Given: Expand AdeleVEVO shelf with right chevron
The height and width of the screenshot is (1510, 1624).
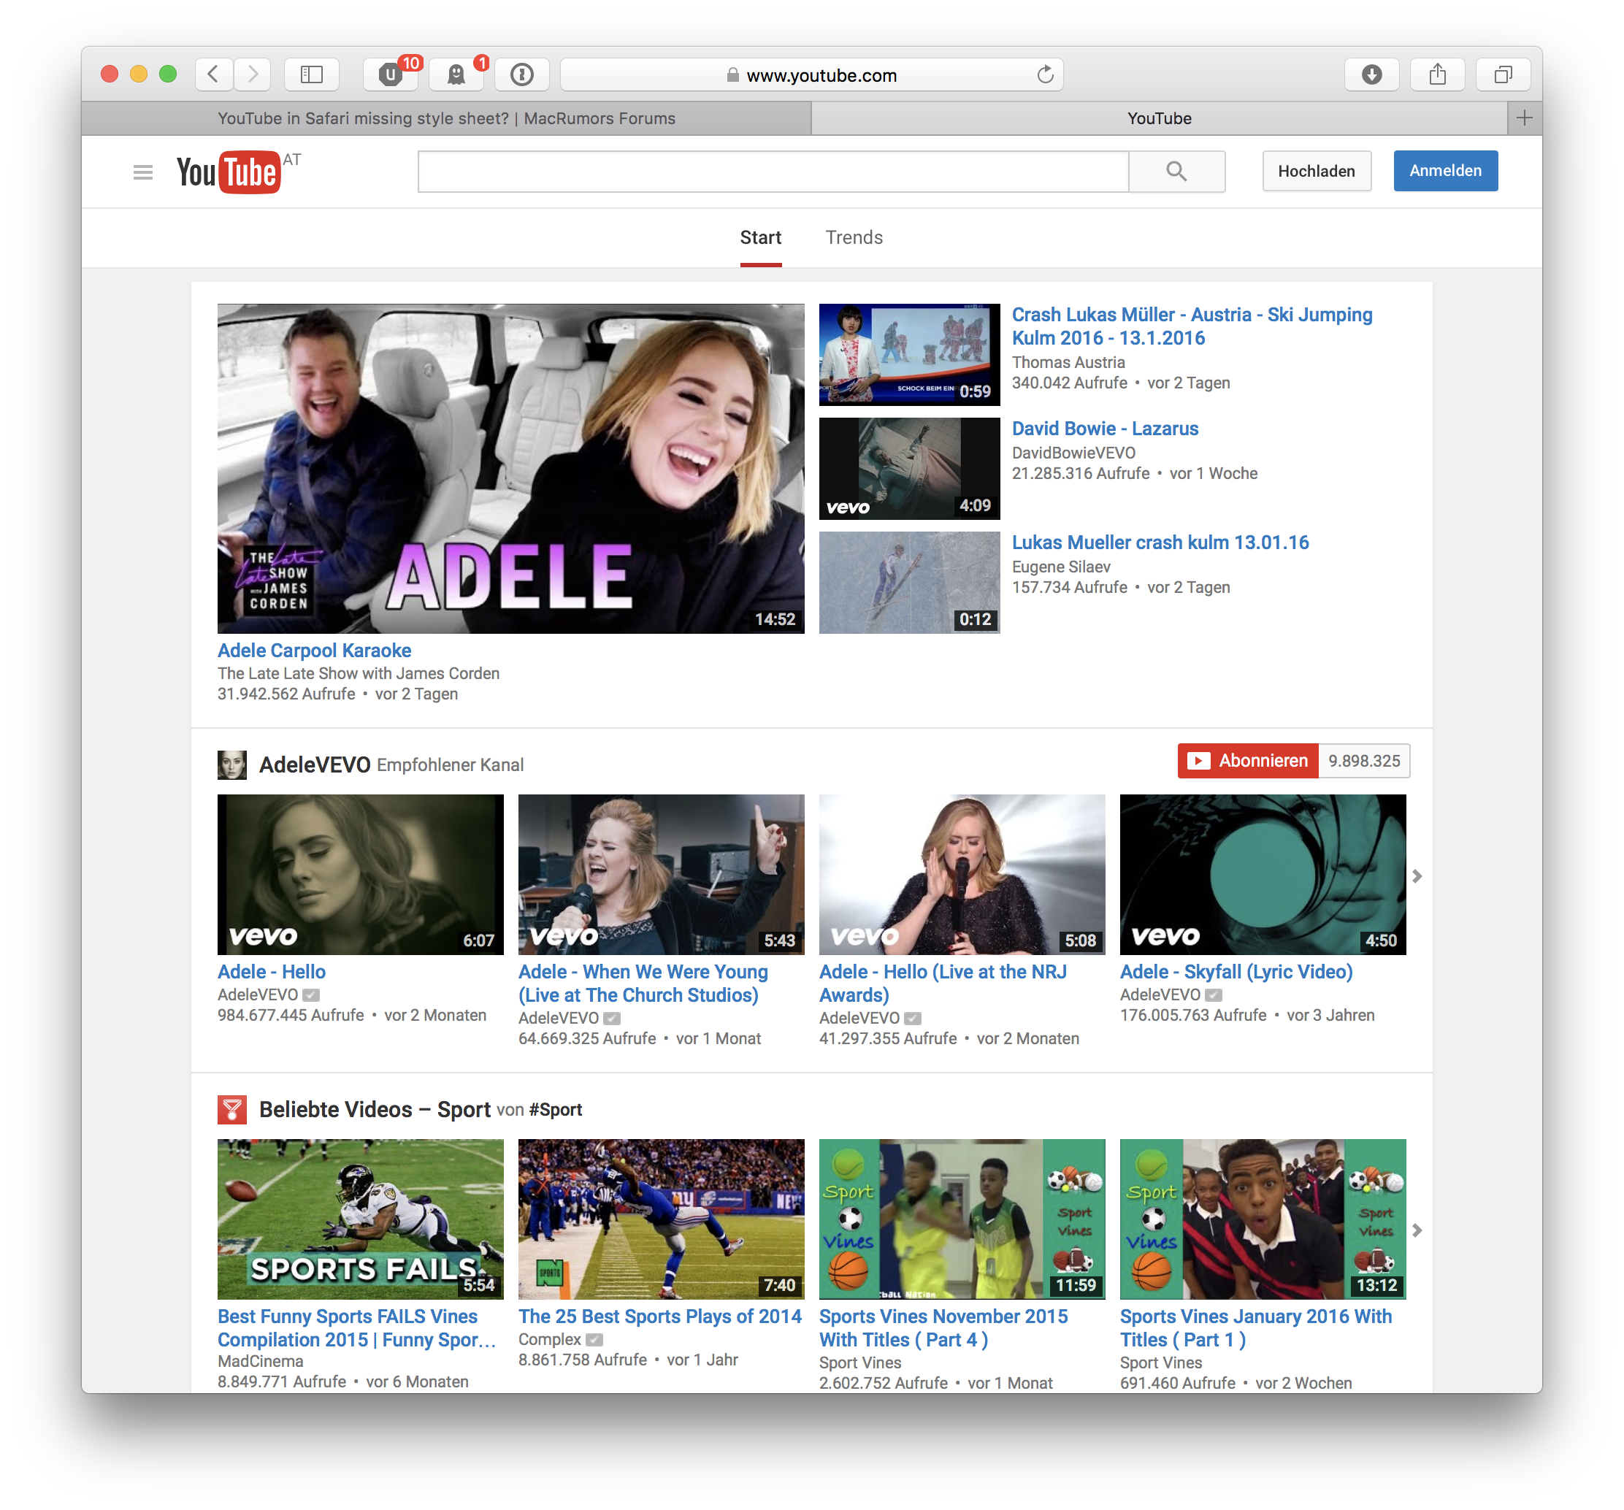Looking at the screenshot, I should click(1417, 875).
